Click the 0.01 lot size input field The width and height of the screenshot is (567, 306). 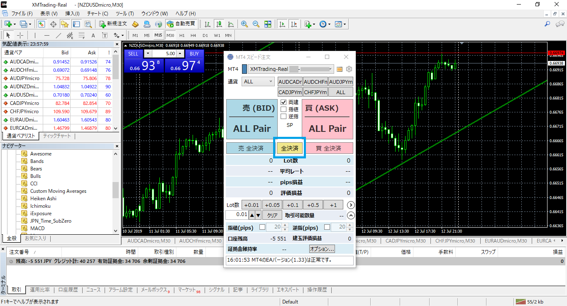point(237,215)
